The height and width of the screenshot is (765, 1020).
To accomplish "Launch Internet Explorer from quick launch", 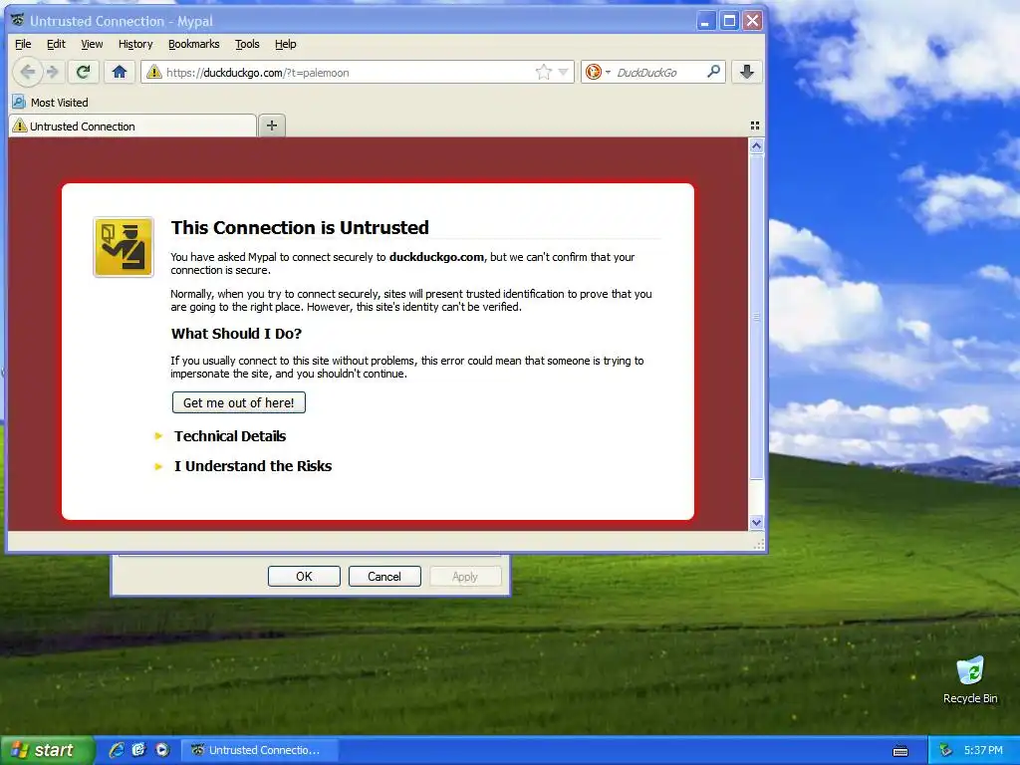I will point(117,750).
